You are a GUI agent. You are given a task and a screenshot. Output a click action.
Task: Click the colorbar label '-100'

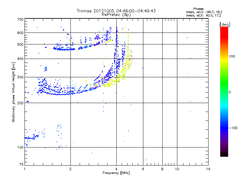pyautogui.click(x=233, y=128)
